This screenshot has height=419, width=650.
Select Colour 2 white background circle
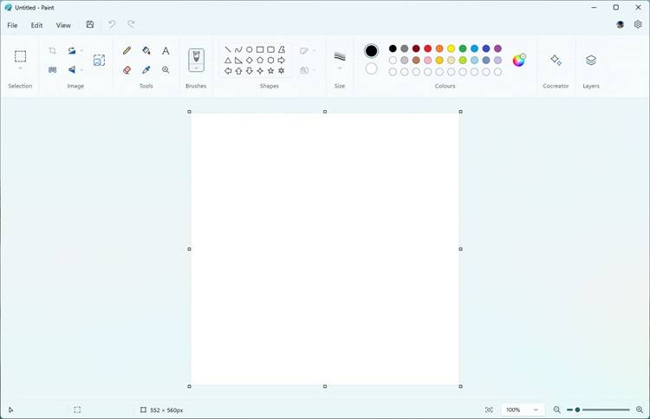(x=371, y=68)
